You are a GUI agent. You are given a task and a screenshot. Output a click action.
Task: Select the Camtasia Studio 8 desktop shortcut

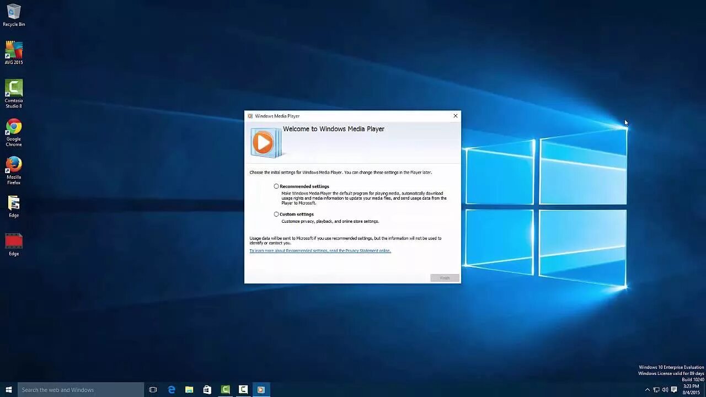14,94
